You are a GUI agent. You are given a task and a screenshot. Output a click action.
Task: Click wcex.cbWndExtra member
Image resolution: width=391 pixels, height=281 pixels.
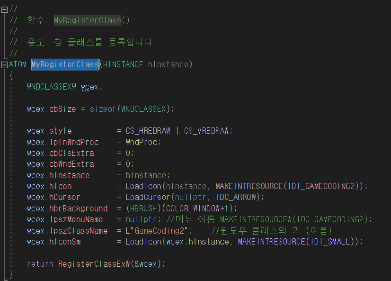coord(61,164)
